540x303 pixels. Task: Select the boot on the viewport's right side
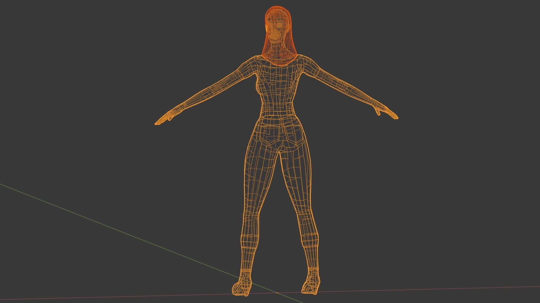pyautogui.click(x=311, y=282)
